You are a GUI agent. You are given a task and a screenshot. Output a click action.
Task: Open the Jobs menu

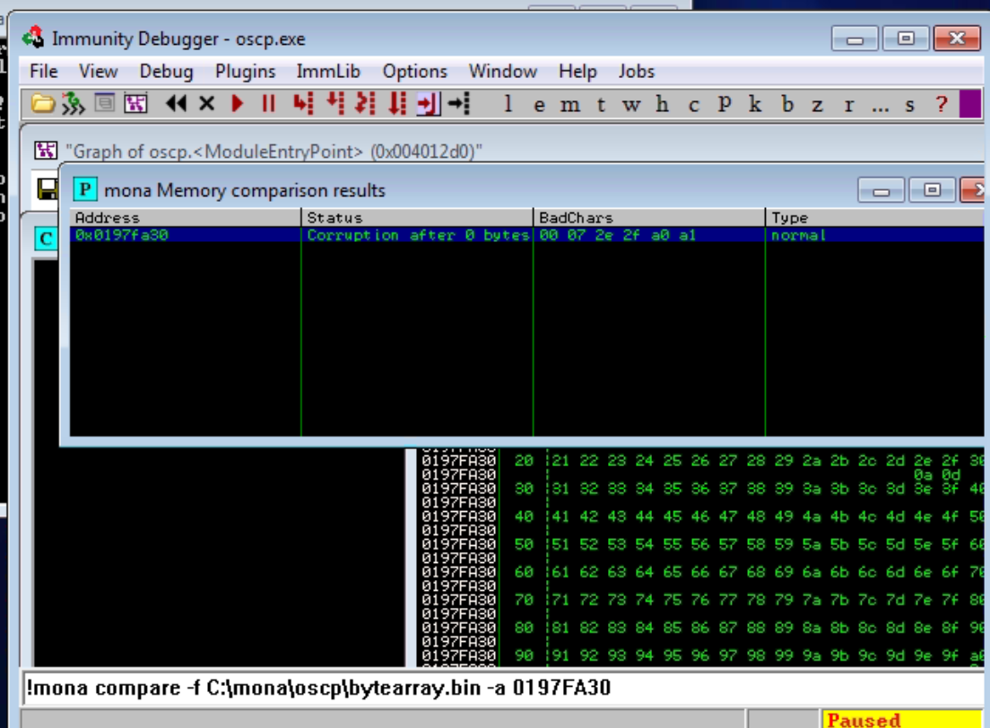coord(637,72)
